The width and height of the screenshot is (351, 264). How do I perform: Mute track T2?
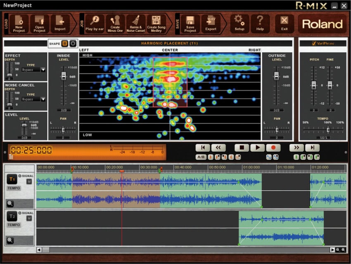tap(29, 218)
